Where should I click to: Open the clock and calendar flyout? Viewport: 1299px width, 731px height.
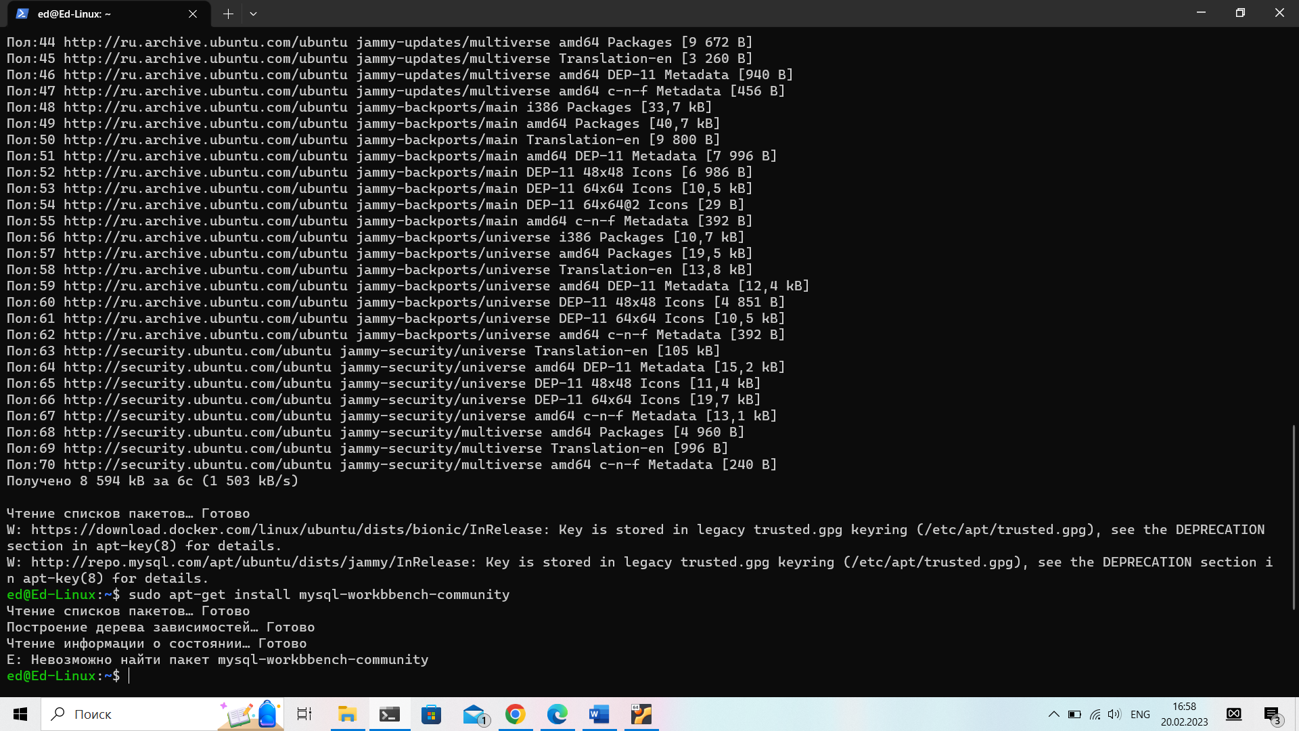point(1184,714)
